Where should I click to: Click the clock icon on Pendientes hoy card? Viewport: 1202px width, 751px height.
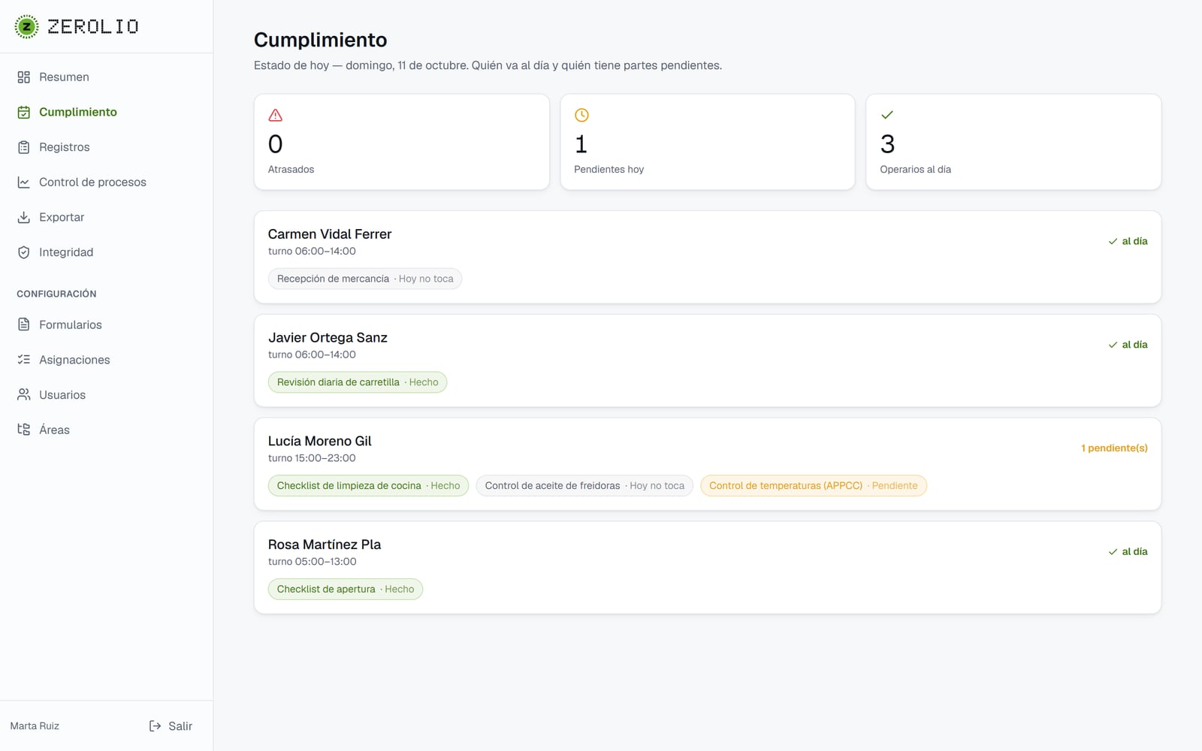(x=581, y=115)
